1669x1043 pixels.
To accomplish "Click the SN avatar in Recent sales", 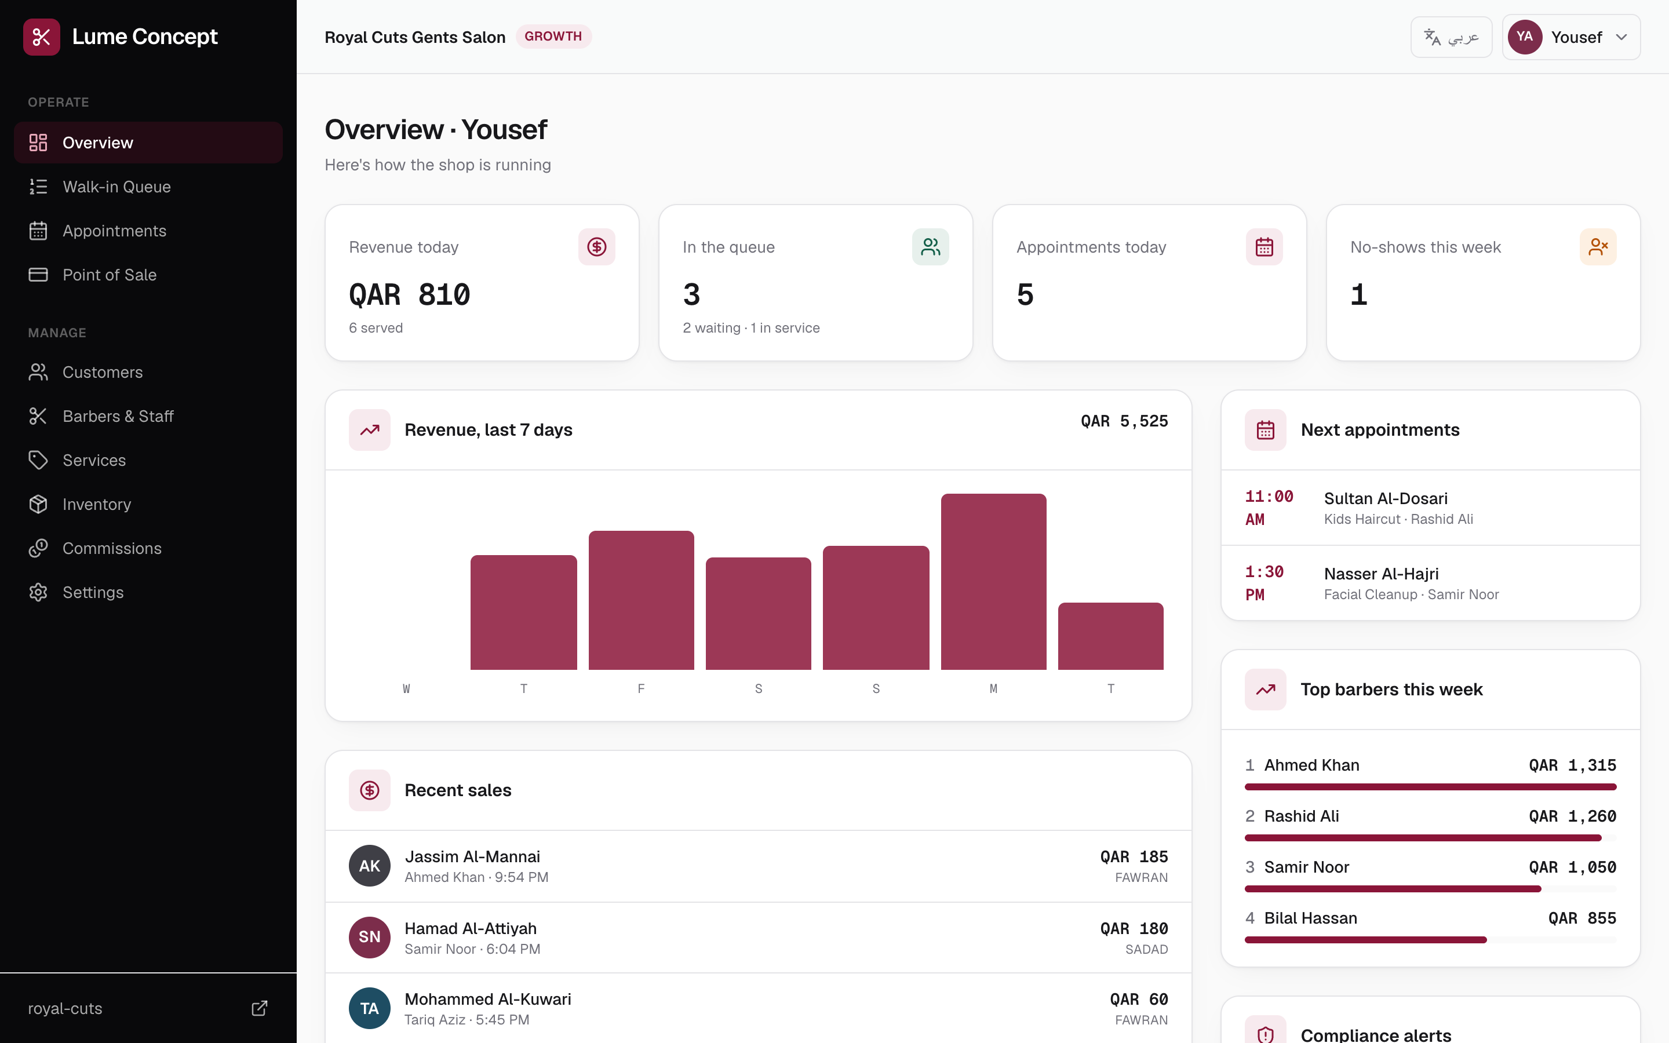I will pos(370,938).
